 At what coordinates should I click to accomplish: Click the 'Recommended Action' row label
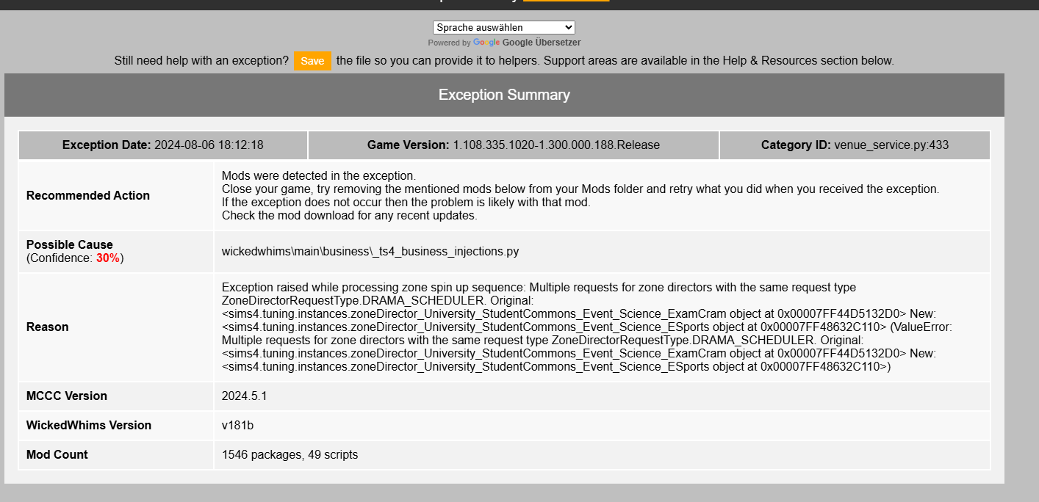click(88, 195)
